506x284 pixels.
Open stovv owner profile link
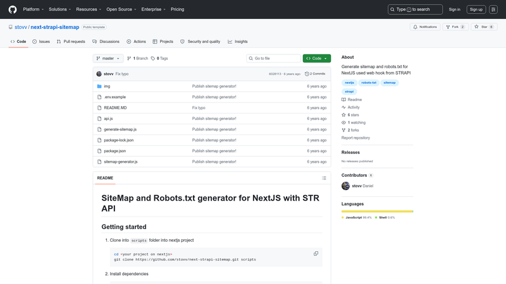tap(21, 27)
